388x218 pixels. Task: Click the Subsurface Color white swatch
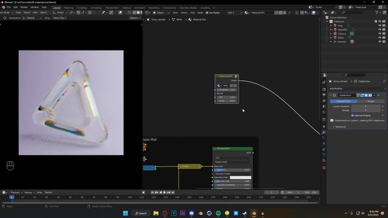240,177
